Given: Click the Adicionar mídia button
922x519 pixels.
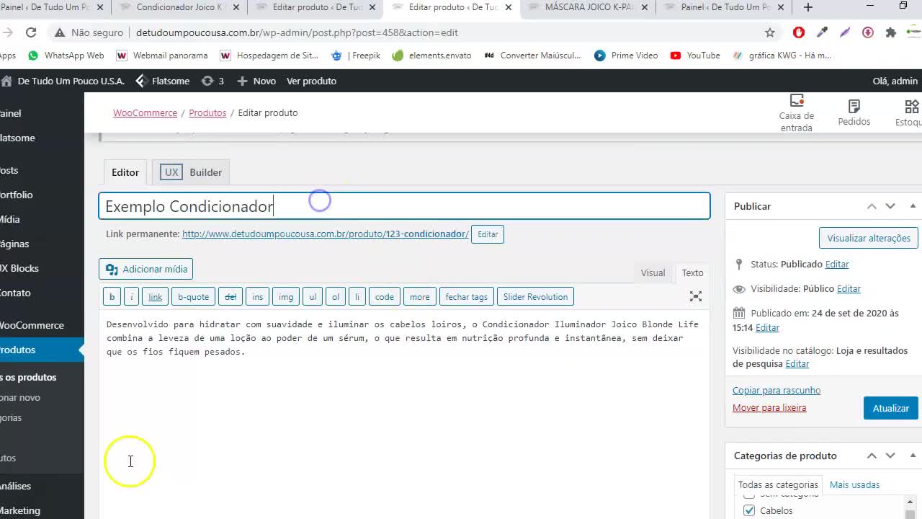Looking at the screenshot, I should [x=146, y=269].
